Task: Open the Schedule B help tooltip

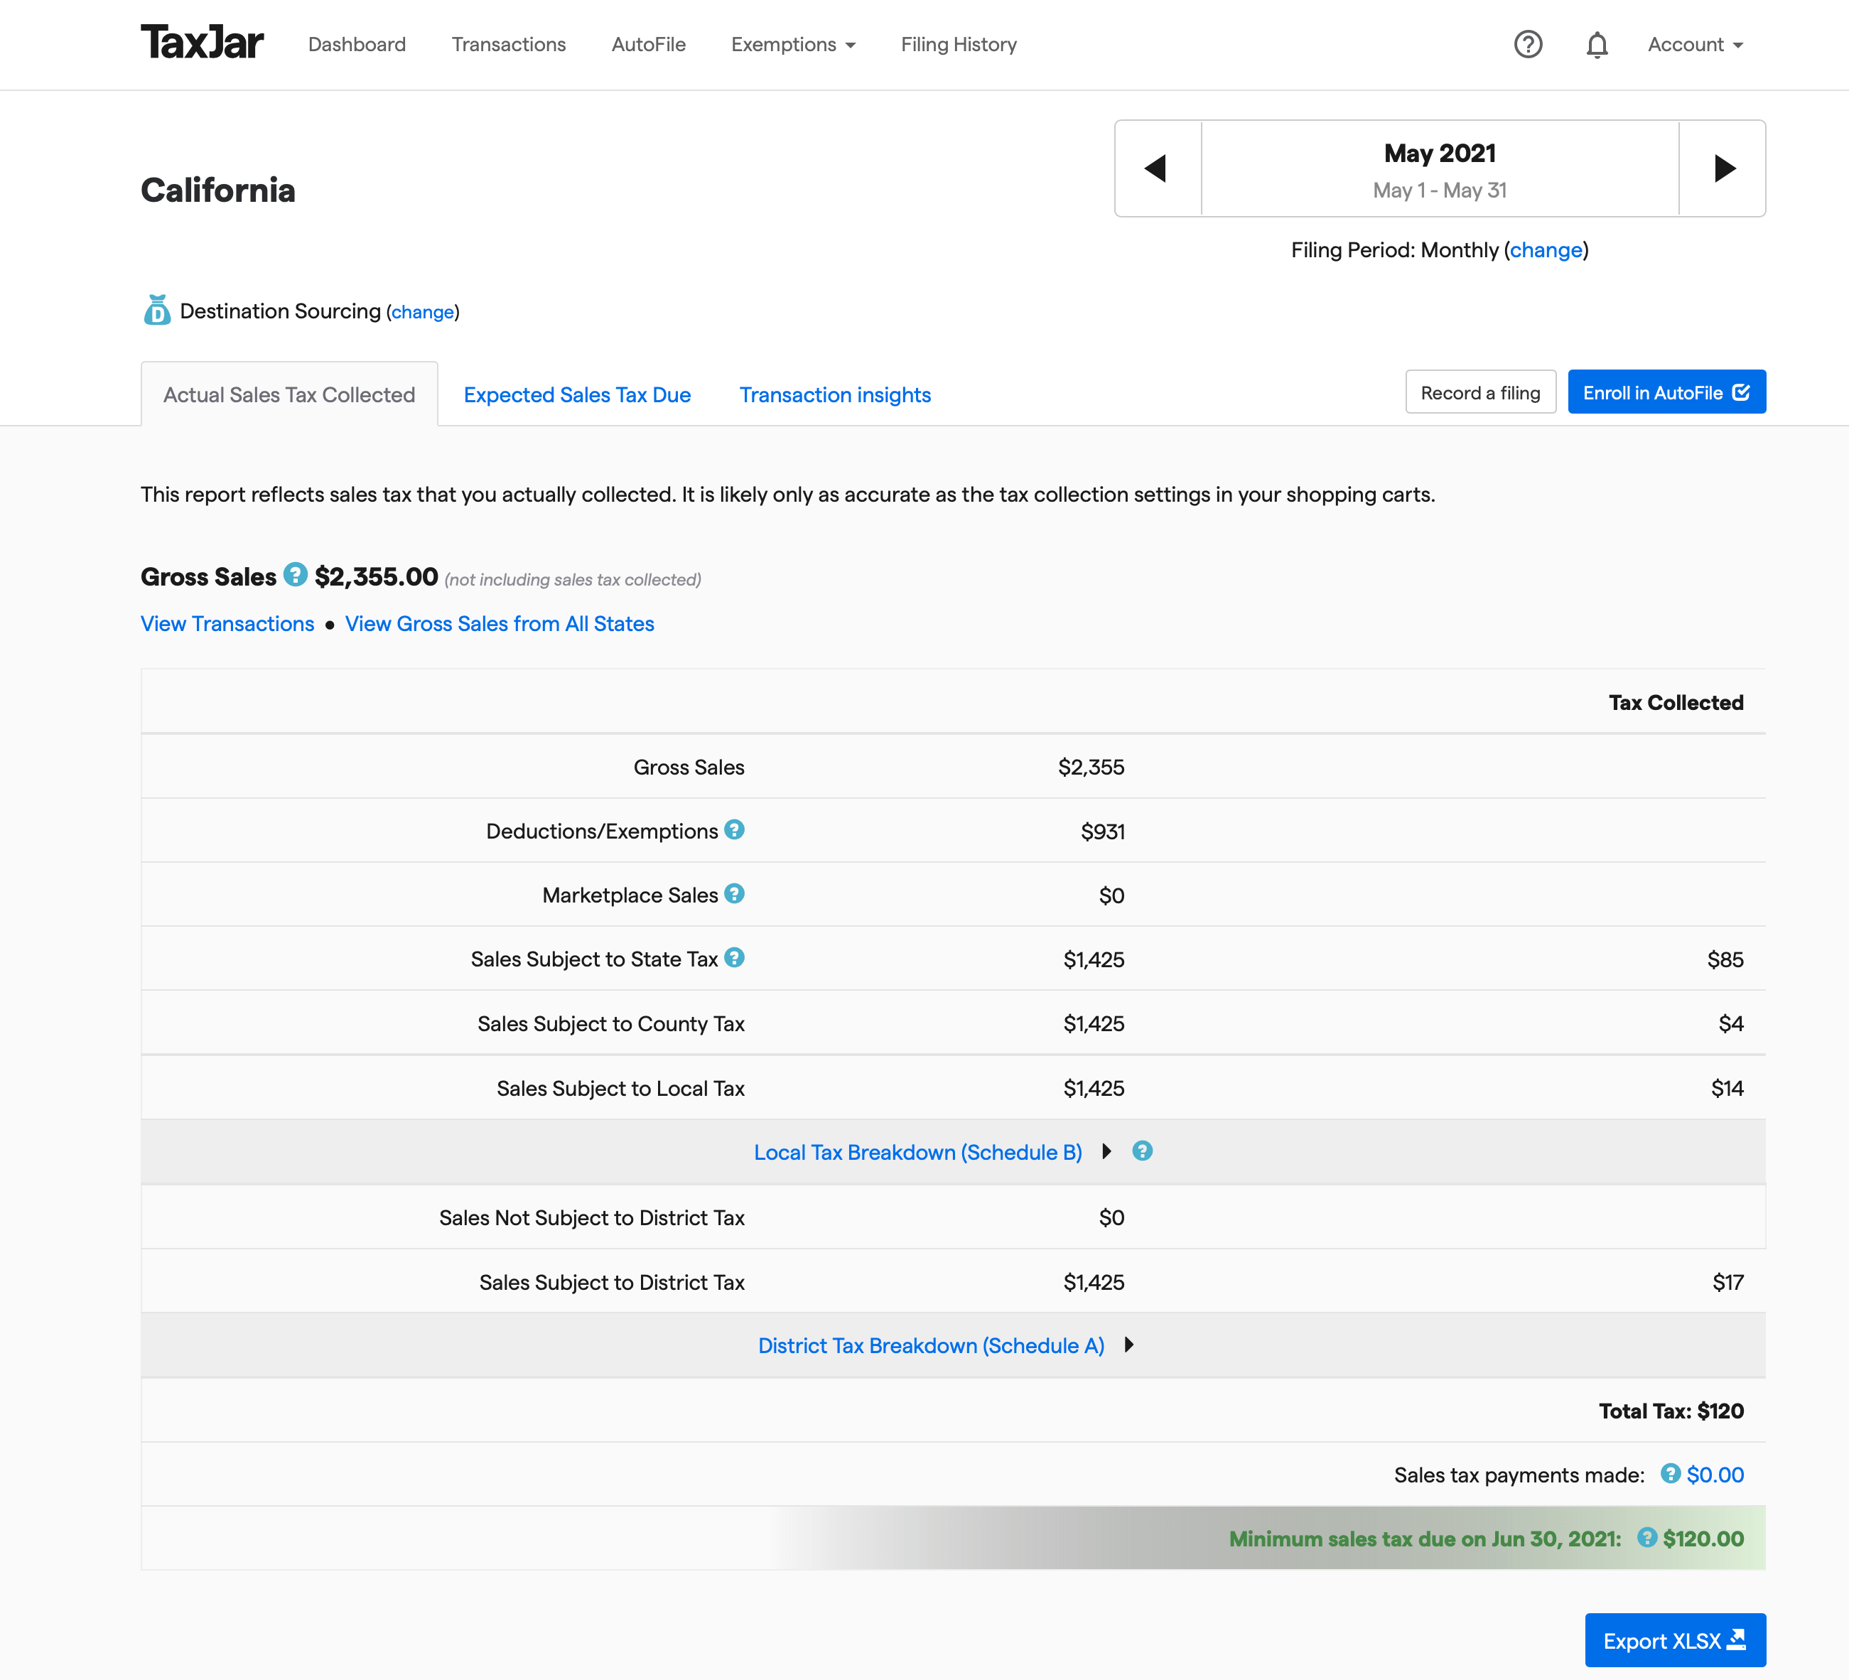Action: [1142, 1152]
